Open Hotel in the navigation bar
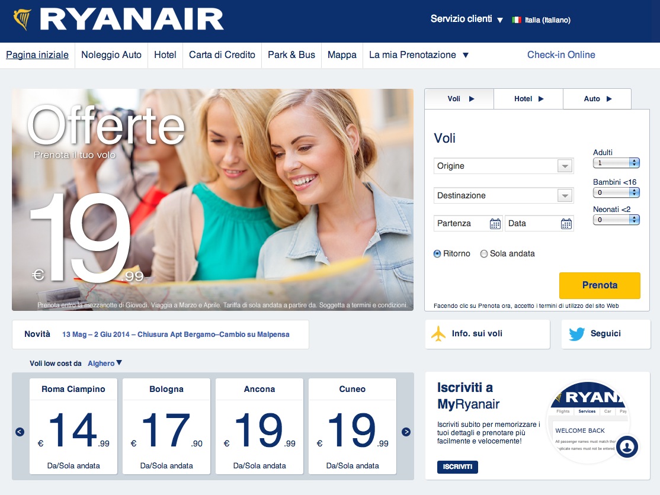The height and width of the screenshot is (495, 660). point(165,54)
